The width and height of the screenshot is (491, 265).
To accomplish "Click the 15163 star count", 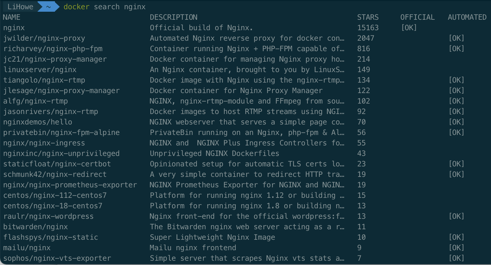I will pyautogui.click(x=368, y=28).
